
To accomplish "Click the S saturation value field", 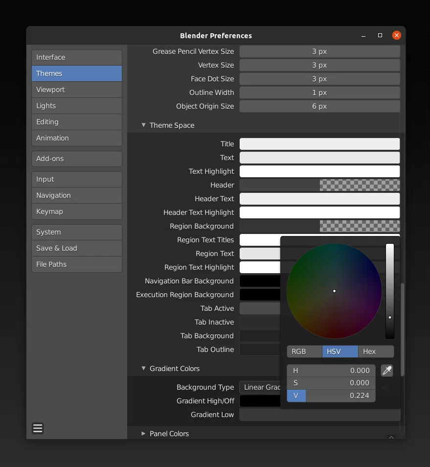I will click(x=331, y=383).
